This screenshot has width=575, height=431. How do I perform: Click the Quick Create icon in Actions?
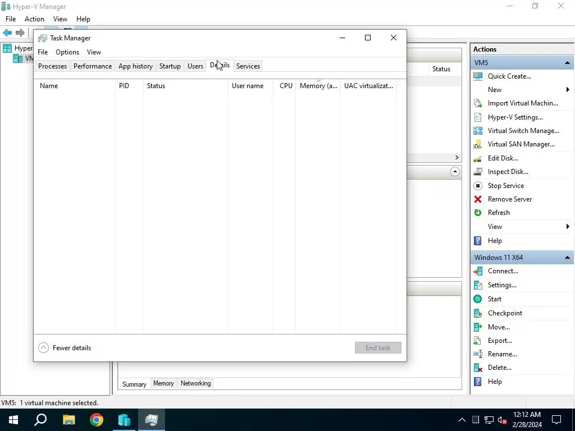tap(478, 76)
